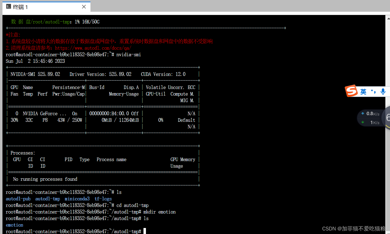Screen dimensions: 390x234
Task: Click the Processes: header text
Action: tap(23, 153)
